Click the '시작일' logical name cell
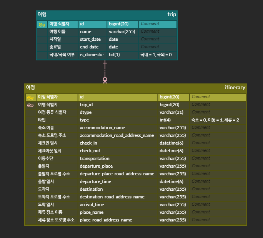Screen dimensions: 263x238 (63, 40)
